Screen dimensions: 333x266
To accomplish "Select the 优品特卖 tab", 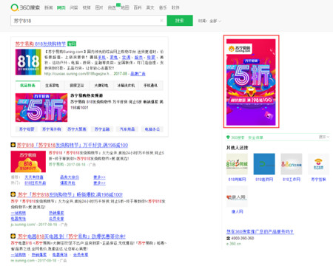I will point(27,86).
